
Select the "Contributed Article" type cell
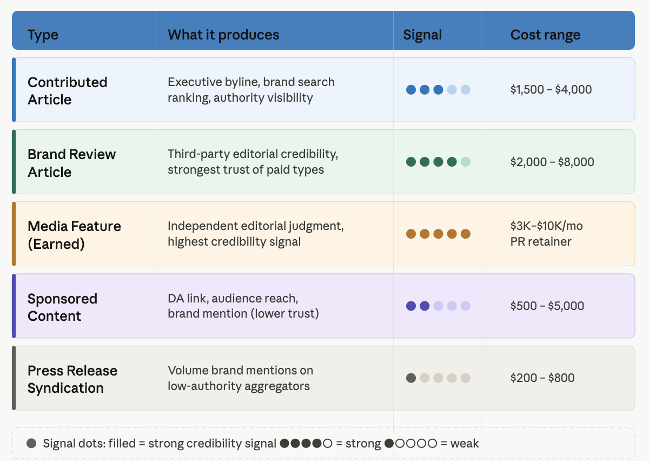(68, 90)
